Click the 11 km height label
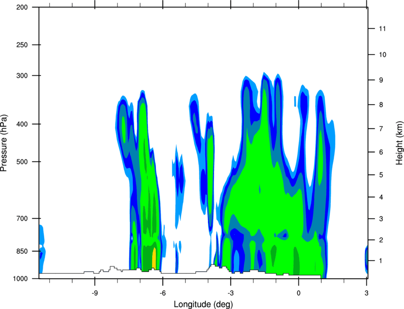 point(382,29)
